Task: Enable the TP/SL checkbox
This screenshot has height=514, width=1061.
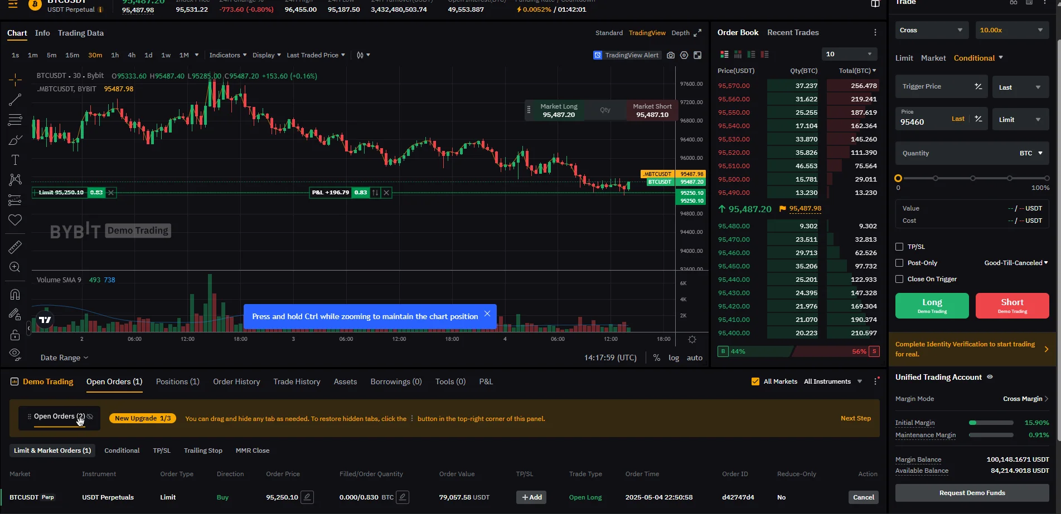Action: [899, 247]
